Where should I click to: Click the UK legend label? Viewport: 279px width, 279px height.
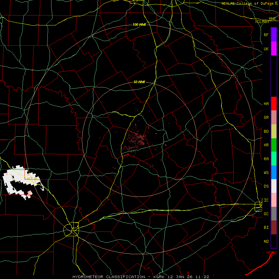[266, 49]
